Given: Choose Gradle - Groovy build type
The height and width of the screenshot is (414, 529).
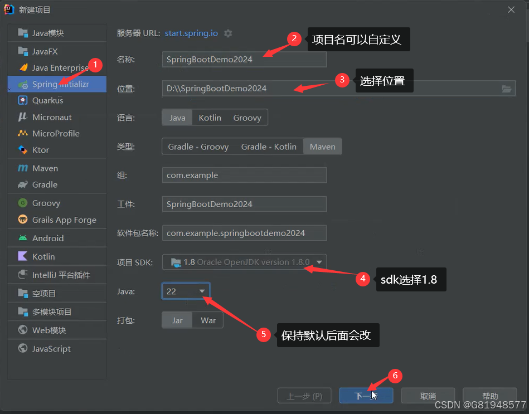Looking at the screenshot, I should click(x=198, y=147).
